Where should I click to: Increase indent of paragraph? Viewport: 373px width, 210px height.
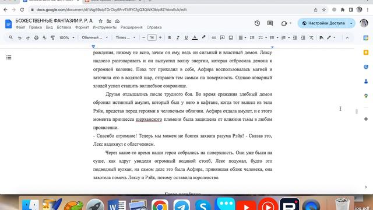click(303, 37)
